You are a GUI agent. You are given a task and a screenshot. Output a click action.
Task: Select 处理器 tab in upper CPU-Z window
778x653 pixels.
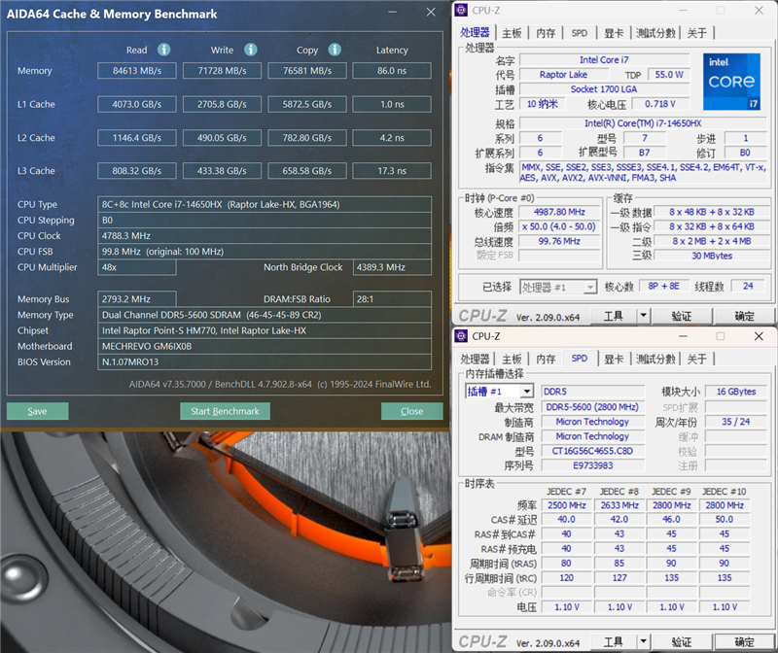(x=475, y=32)
